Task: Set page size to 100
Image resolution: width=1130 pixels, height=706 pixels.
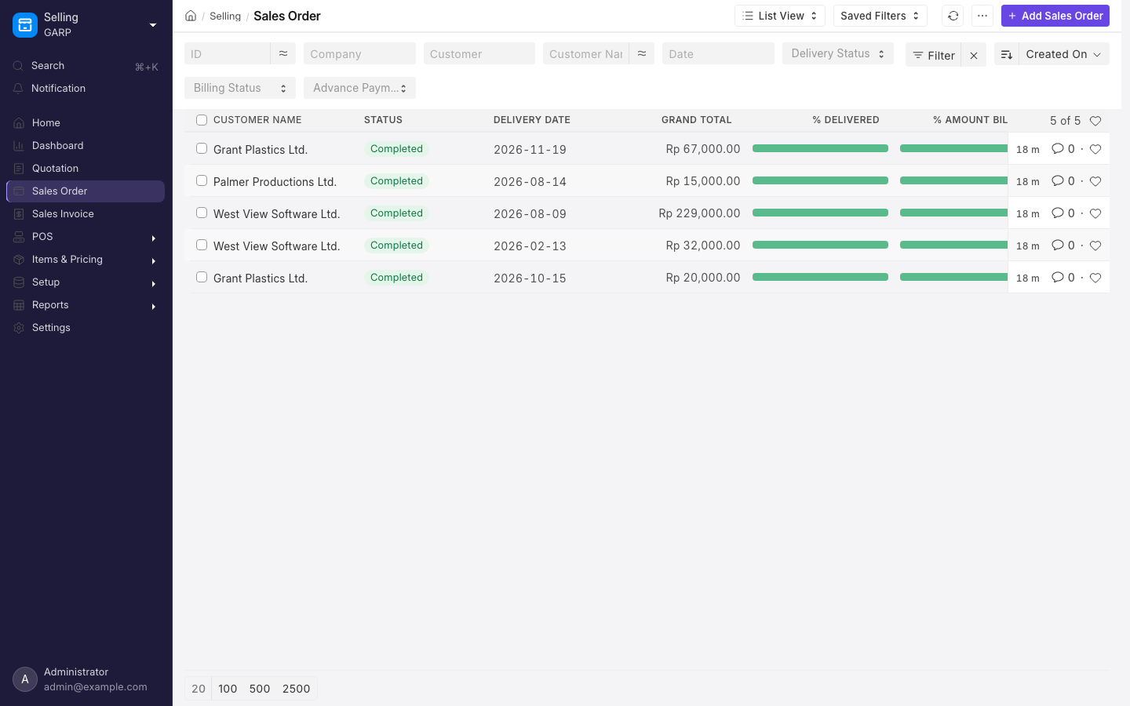Action: click(228, 689)
